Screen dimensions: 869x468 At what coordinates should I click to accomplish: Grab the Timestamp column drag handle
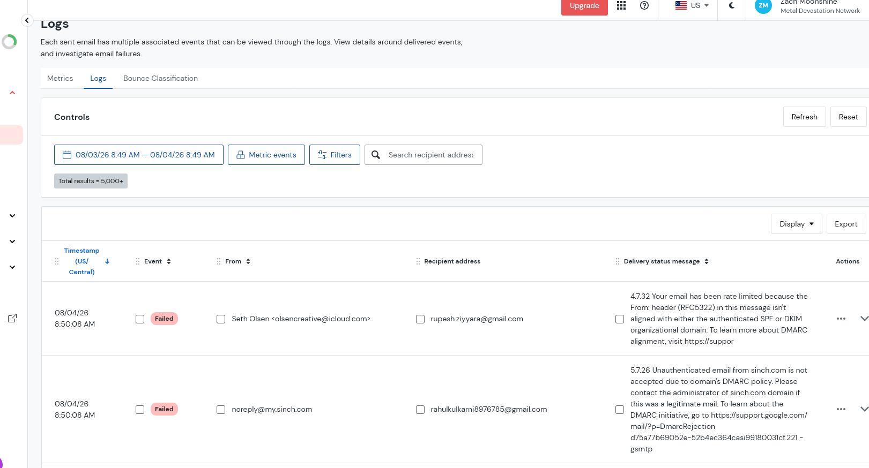click(x=57, y=261)
